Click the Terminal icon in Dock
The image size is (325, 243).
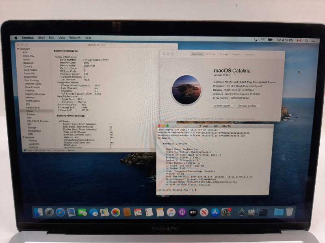(x=263, y=212)
